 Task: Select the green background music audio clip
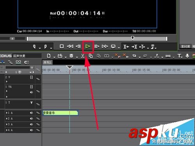60,113
